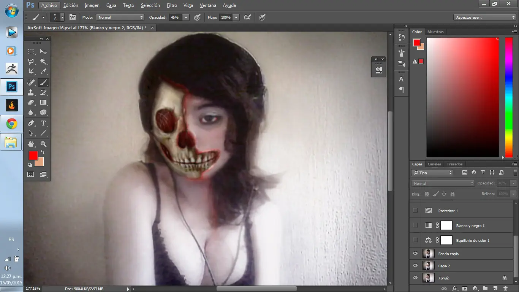The width and height of the screenshot is (519, 292).
Task: Click the foreground red color swatch
Action: pyautogui.click(x=33, y=156)
